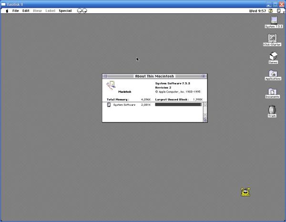Open the Apple menu
Viewport: 286px width, 222px height.
pyautogui.click(x=7, y=11)
